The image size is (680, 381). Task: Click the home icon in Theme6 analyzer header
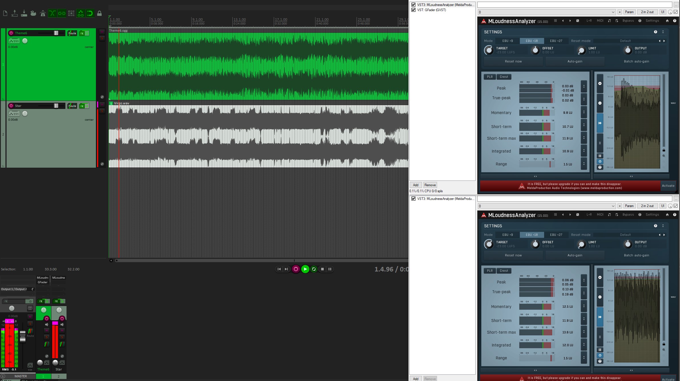click(x=667, y=21)
